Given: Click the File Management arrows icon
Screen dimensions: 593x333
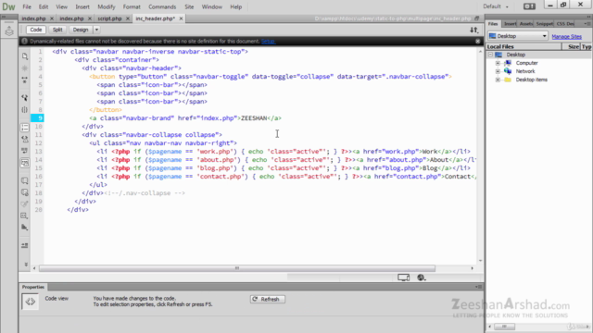Looking at the screenshot, I should pos(473,30).
